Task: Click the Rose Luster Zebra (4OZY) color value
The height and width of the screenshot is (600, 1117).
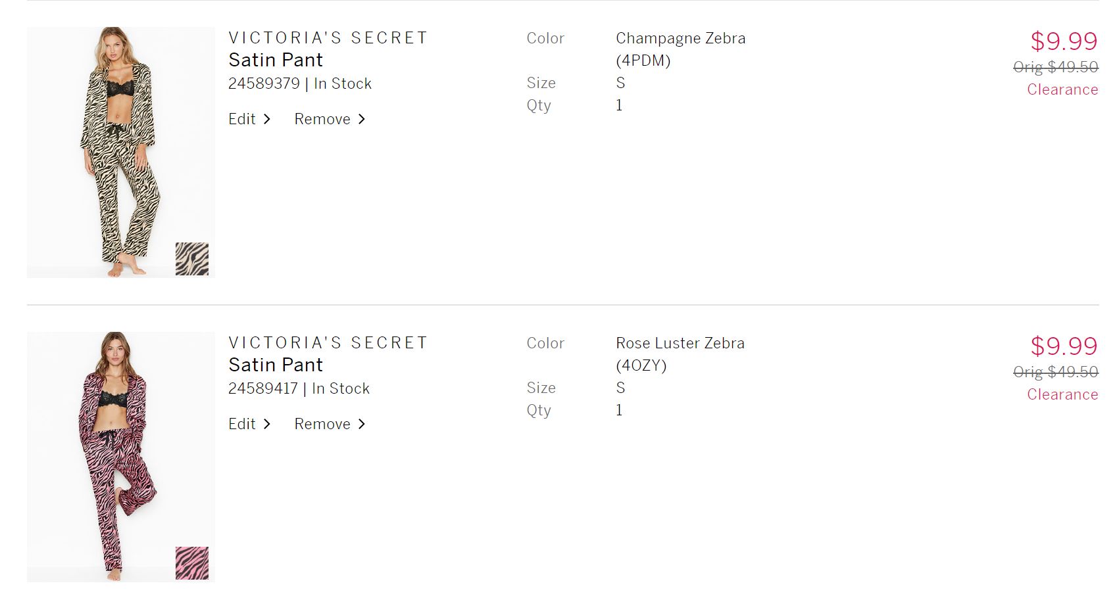Action: point(680,354)
